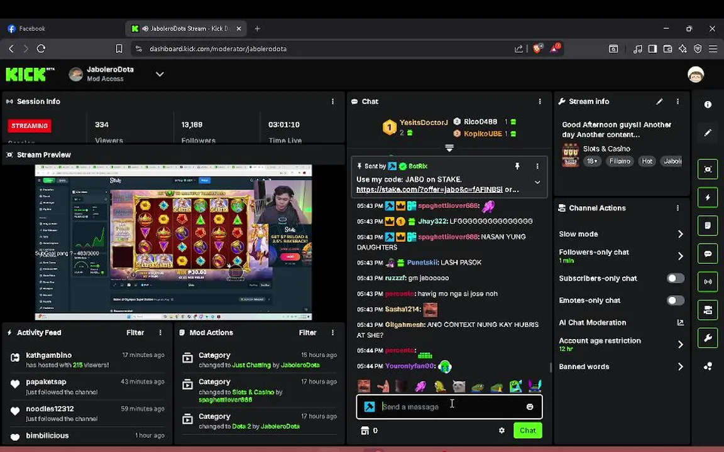Expand Account age restriction options
This screenshot has height=452, width=724.
click(x=680, y=345)
